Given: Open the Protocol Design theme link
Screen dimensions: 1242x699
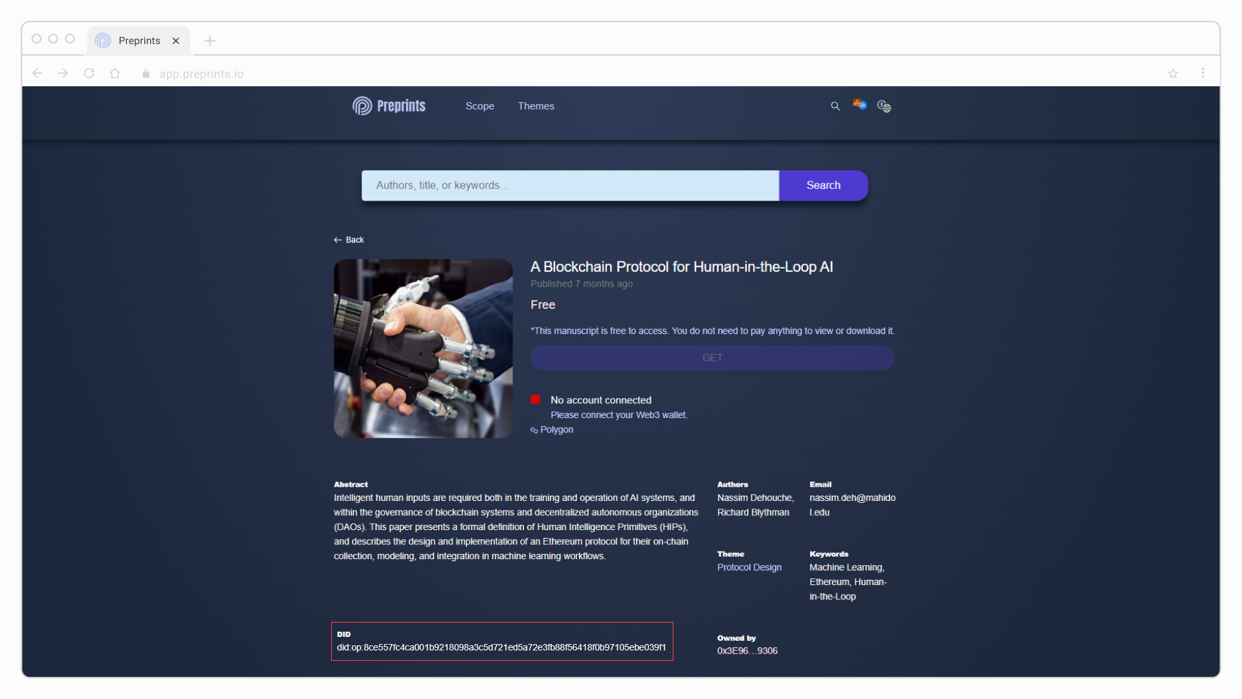Looking at the screenshot, I should [x=748, y=568].
